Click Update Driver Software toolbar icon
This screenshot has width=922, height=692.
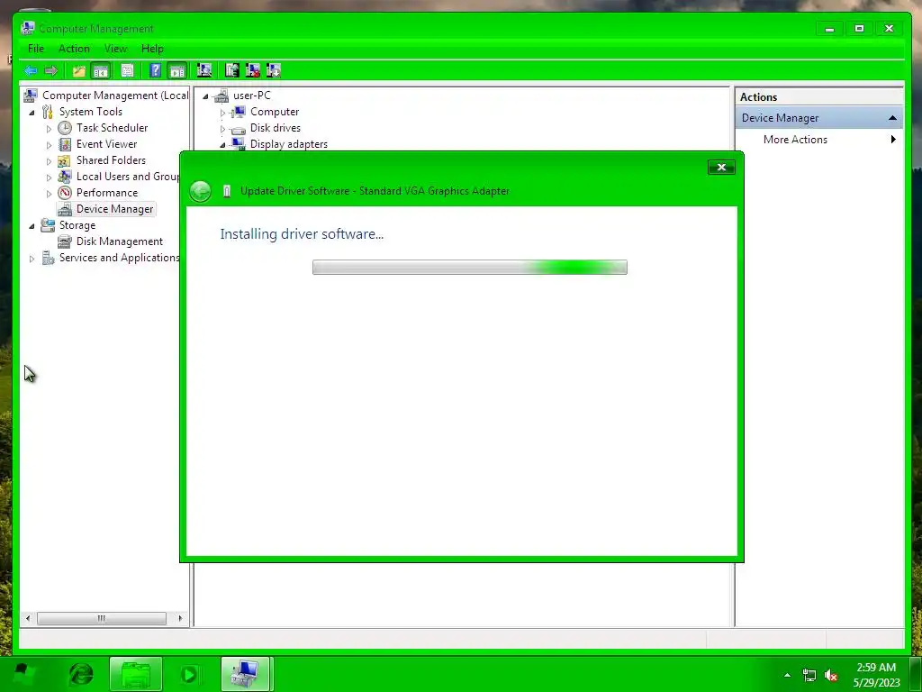pos(232,71)
